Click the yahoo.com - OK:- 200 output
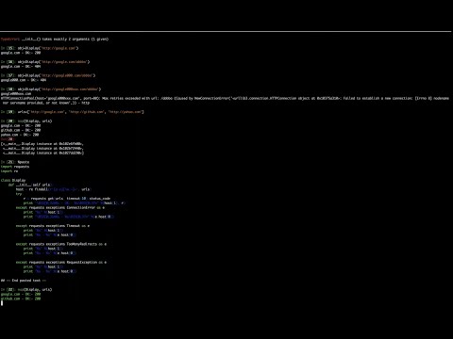 coord(20,135)
